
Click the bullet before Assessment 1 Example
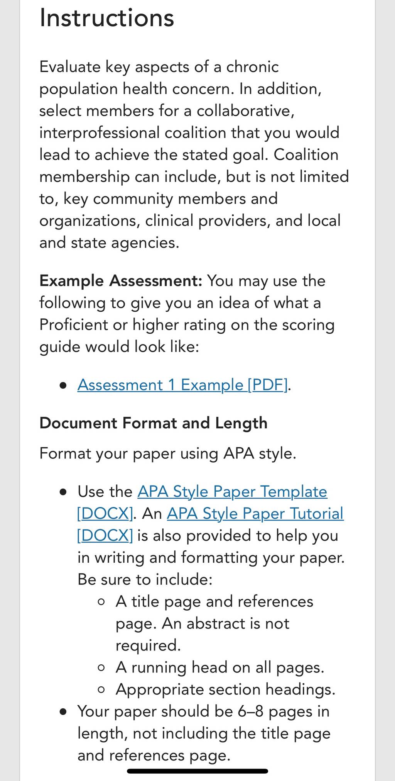[x=63, y=385]
